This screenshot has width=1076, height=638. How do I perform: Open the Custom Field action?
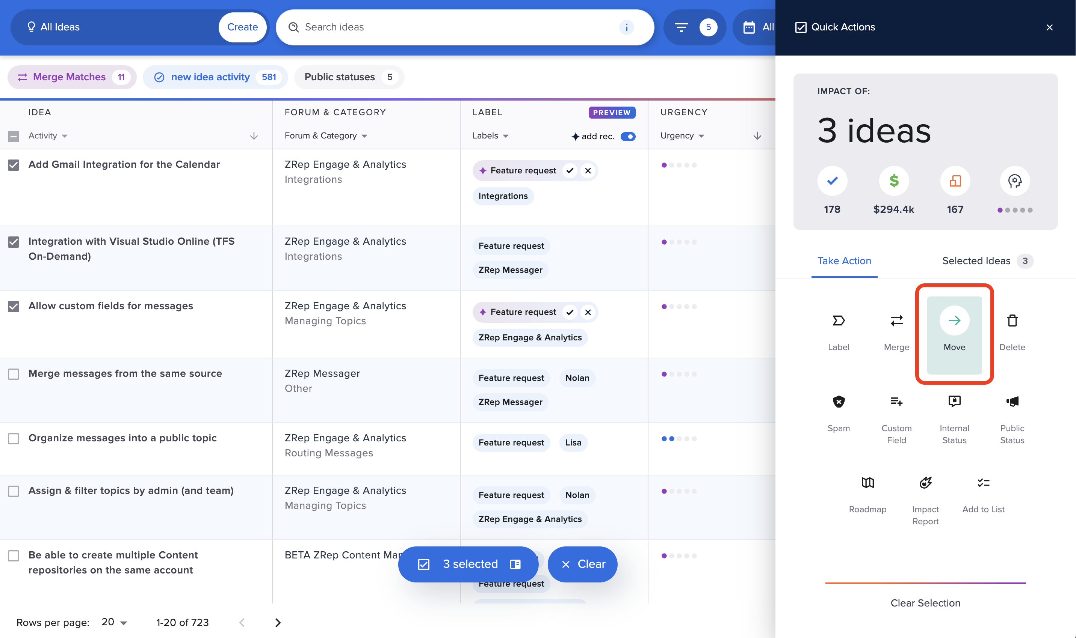[x=896, y=402]
